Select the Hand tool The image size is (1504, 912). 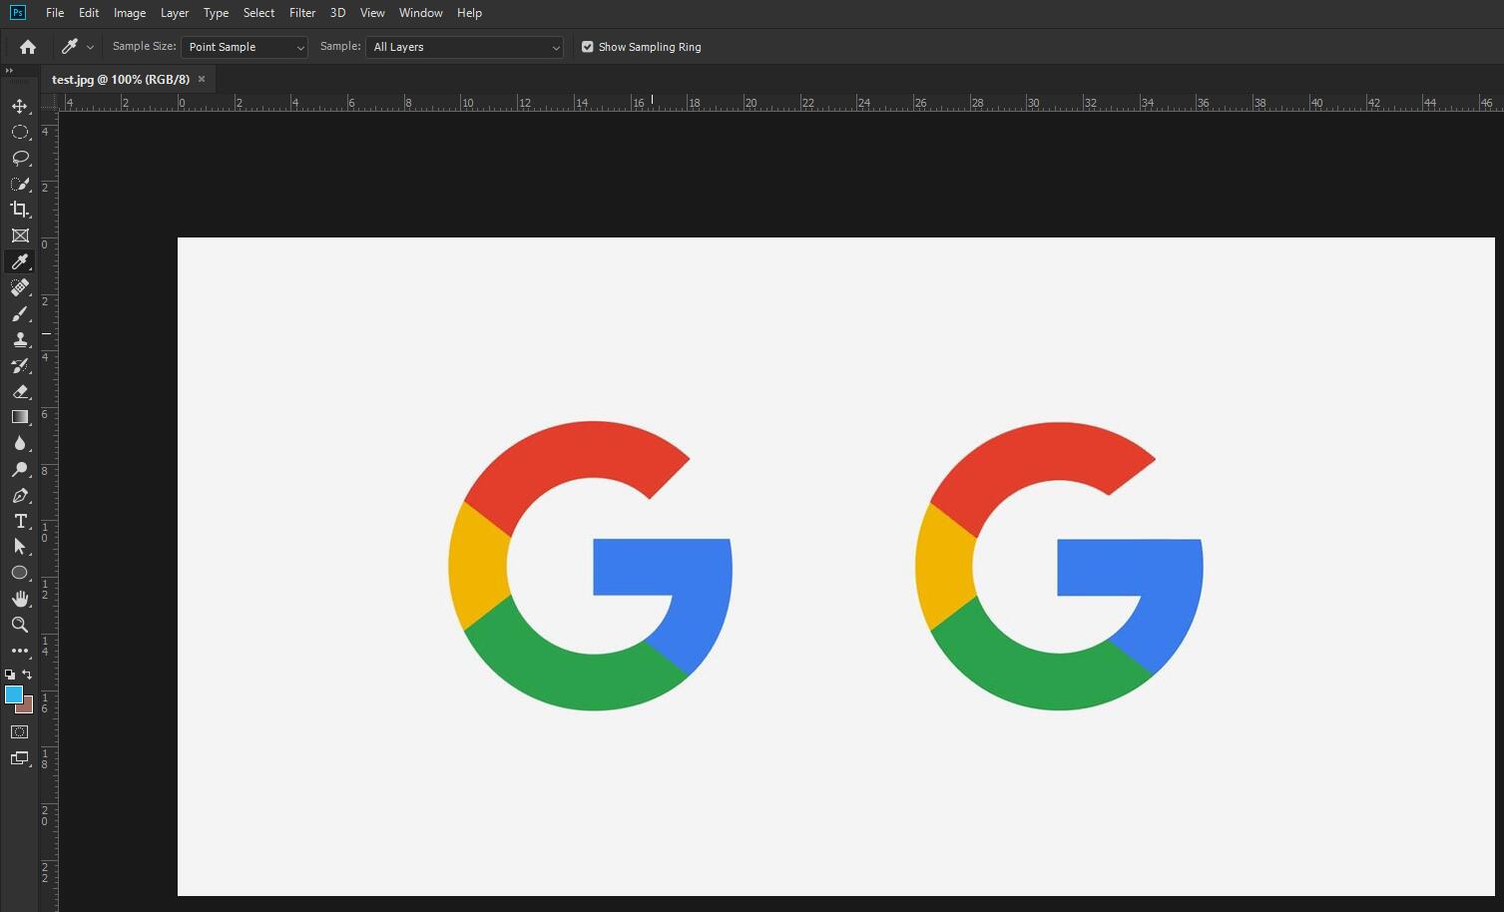20,599
